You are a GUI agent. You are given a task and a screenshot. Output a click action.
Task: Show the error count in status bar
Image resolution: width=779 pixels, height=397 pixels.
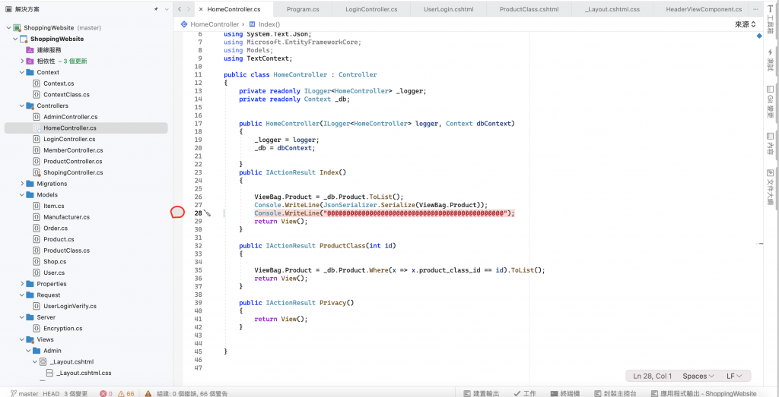106,393
